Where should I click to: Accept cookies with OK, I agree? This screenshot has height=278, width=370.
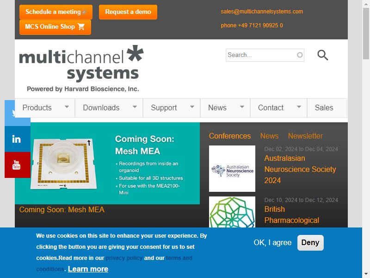272,242
